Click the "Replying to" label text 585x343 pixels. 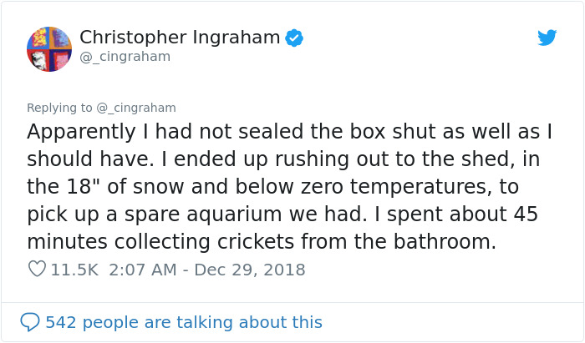point(60,108)
